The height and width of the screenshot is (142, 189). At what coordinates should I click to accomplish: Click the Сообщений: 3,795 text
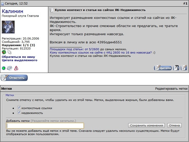(16, 42)
